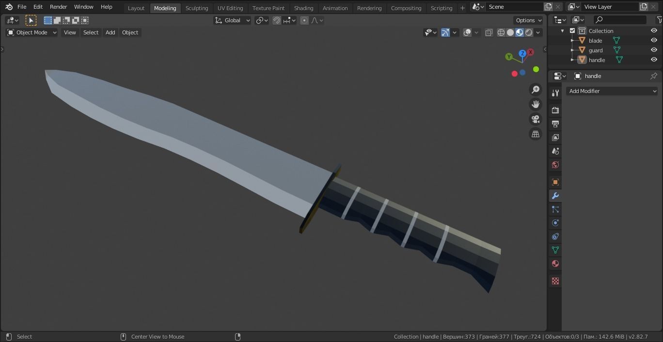This screenshot has width=663, height=342.
Task: Click the zoom magnifier viewport icon
Action: click(x=536, y=89)
